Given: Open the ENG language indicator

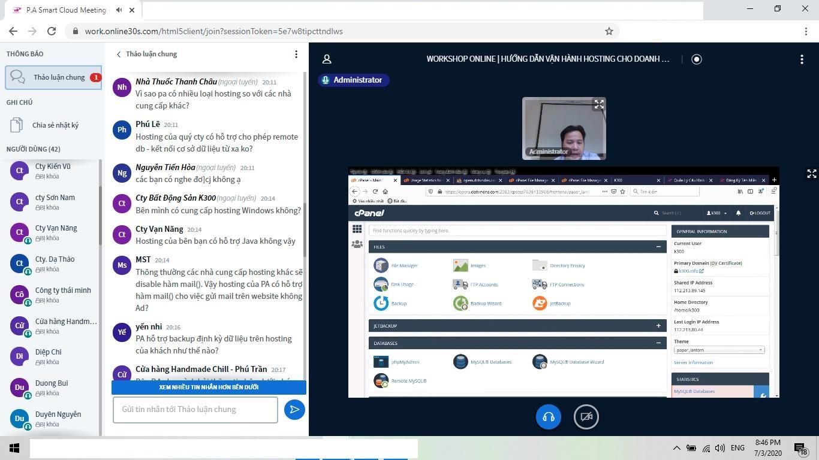Looking at the screenshot, I should (737, 448).
